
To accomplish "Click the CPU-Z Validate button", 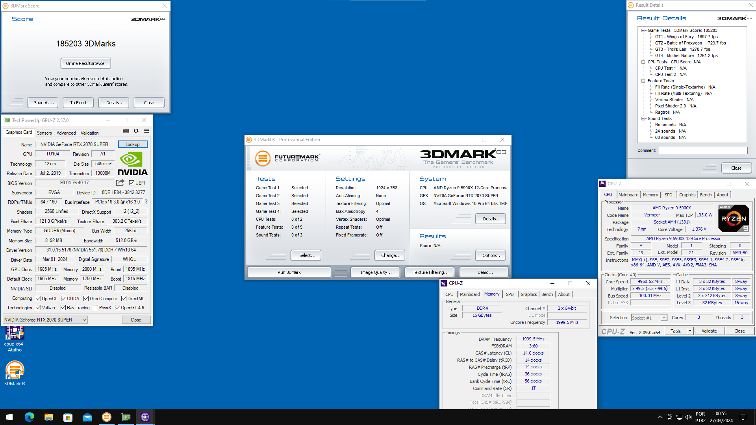I will click(709, 331).
